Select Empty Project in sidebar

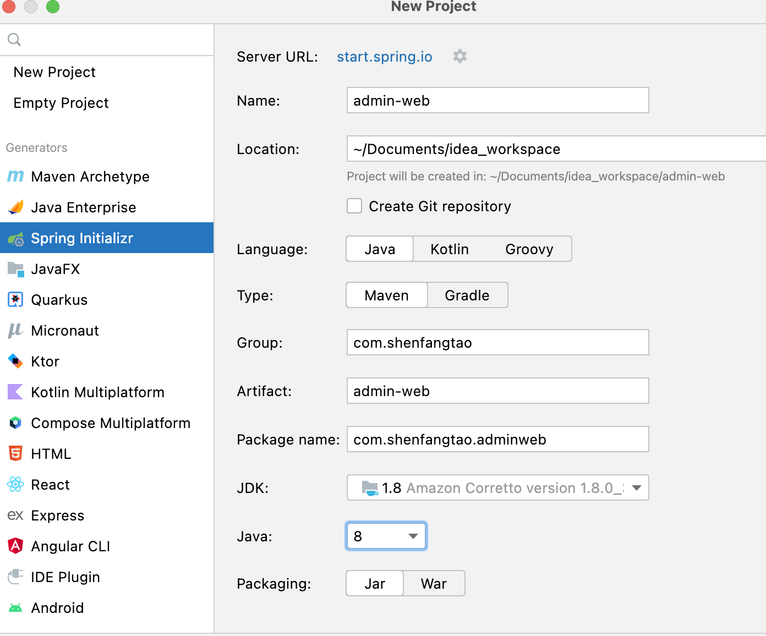coord(61,103)
